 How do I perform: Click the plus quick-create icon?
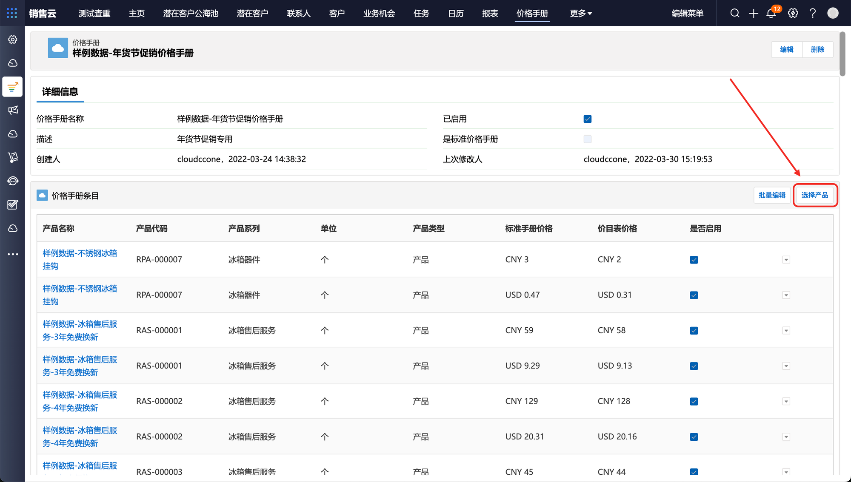pyautogui.click(x=754, y=13)
